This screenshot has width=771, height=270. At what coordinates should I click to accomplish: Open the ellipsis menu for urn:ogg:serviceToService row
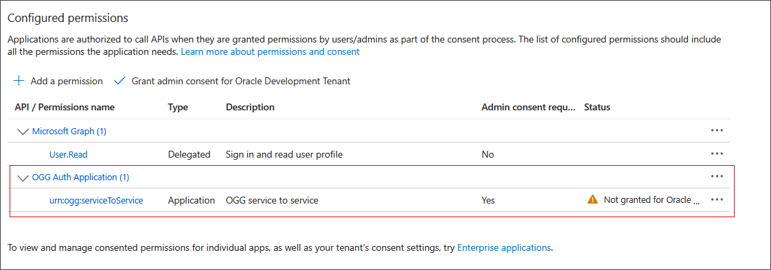(717, 199)
